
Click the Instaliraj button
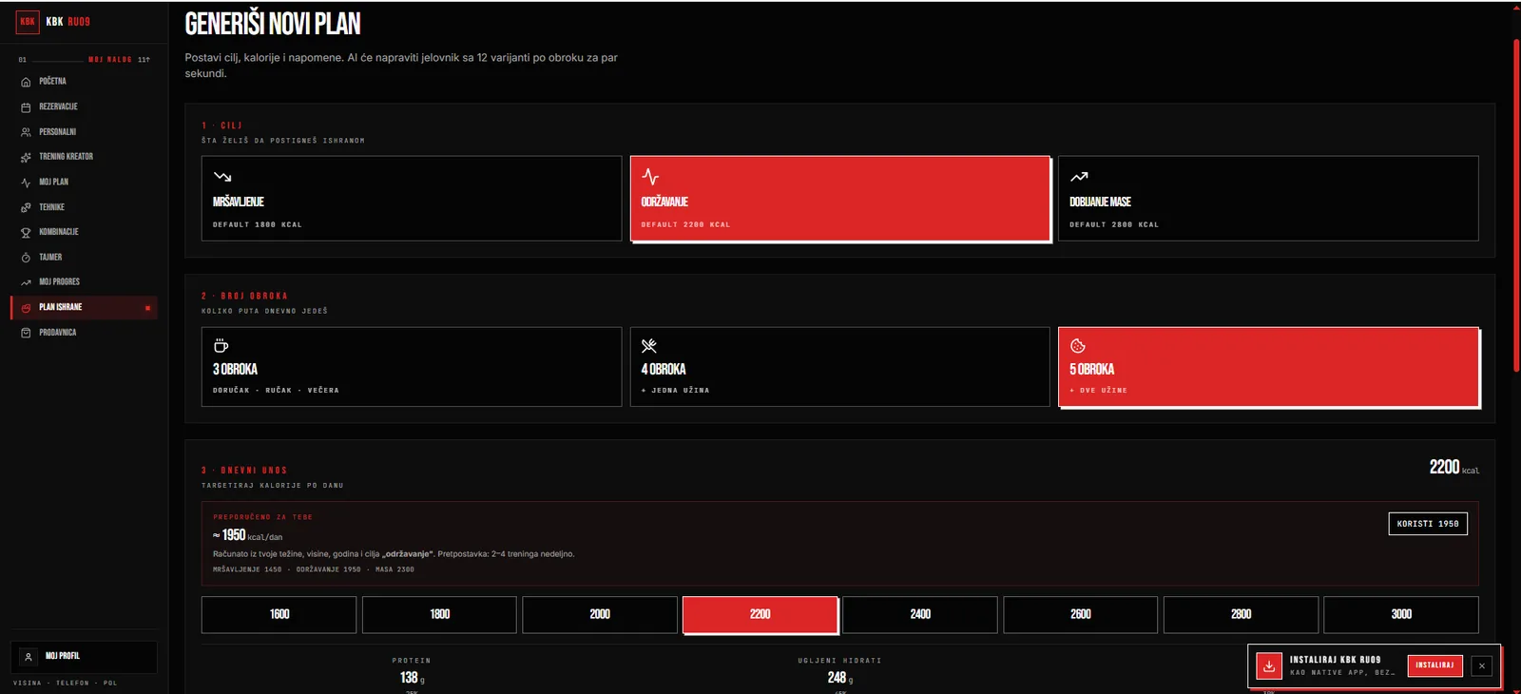[x=1434, y=665]
